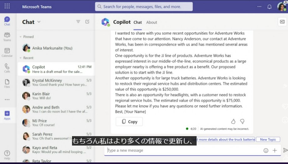
Task: Switch to the About tab in Copilot
Action: click(152, 23)
